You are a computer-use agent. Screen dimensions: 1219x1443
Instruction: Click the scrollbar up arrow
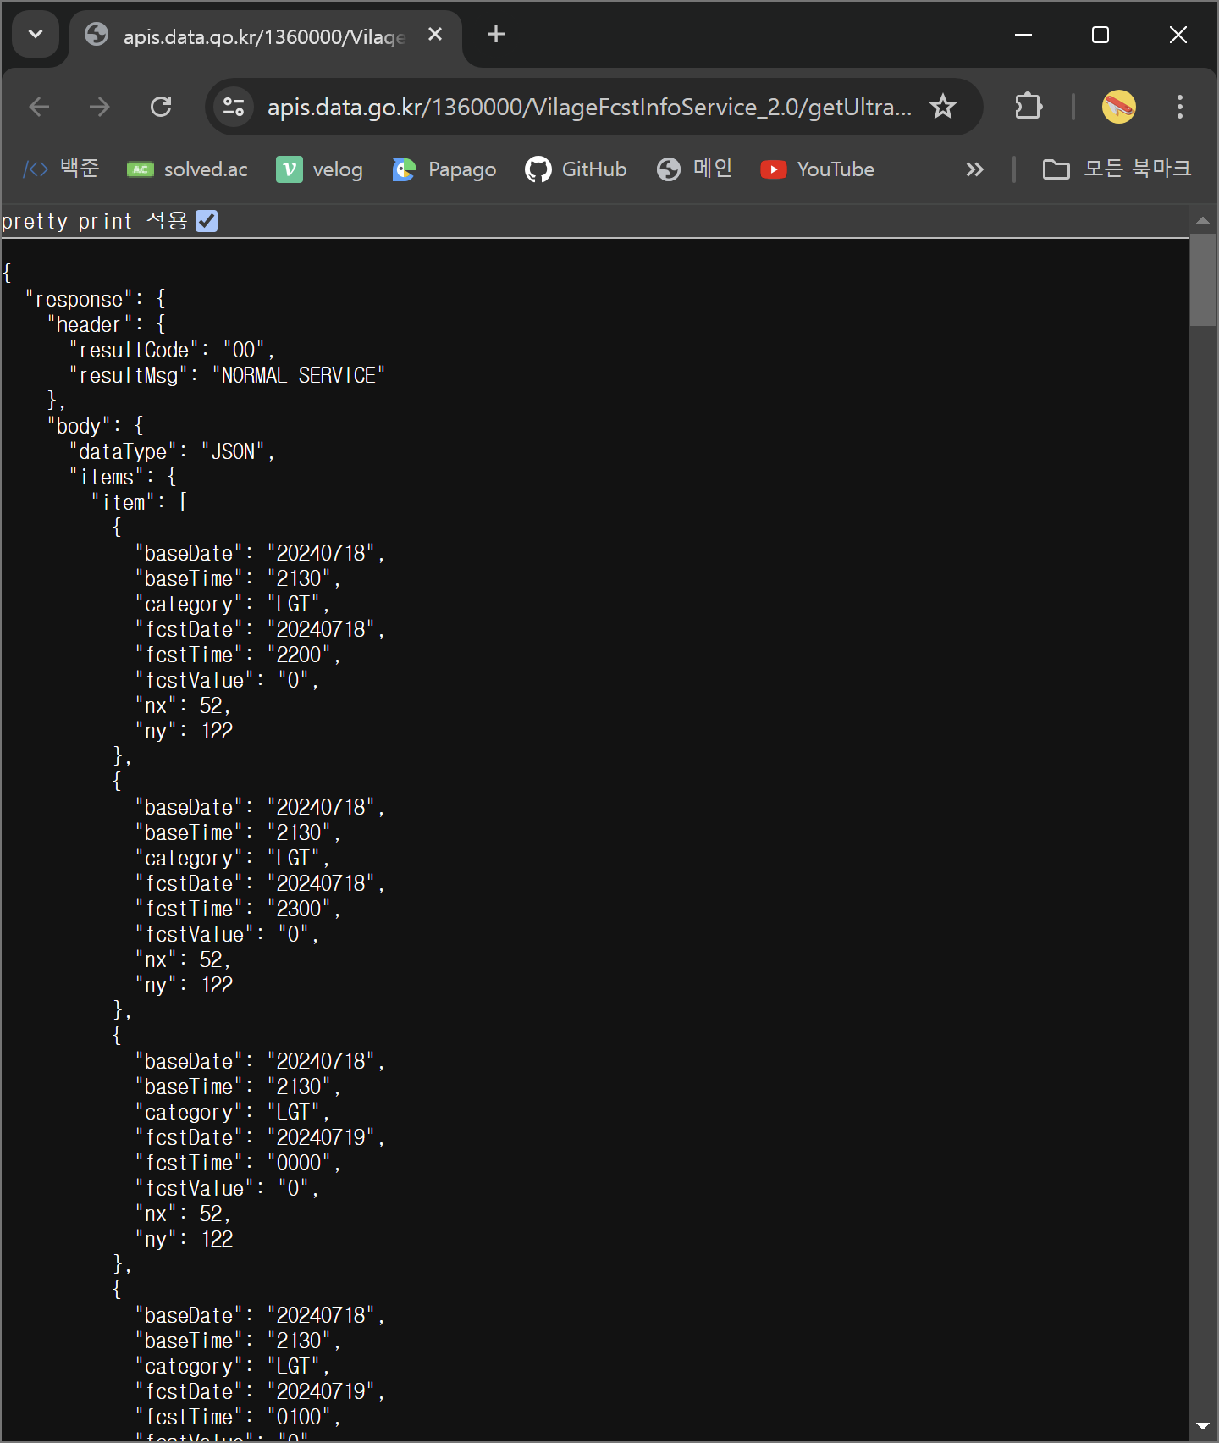click(x=1202, y=220)
